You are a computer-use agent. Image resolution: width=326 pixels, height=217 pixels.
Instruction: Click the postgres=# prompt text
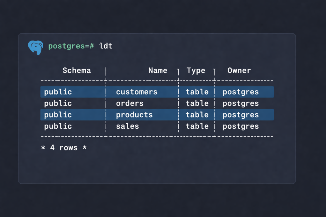(x=71, y=46)
